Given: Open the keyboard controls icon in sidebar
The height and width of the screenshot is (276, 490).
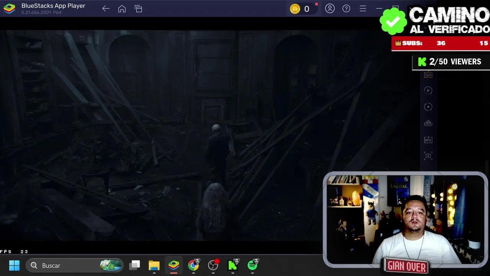Looking at the screenshot, I should [428, 75].
